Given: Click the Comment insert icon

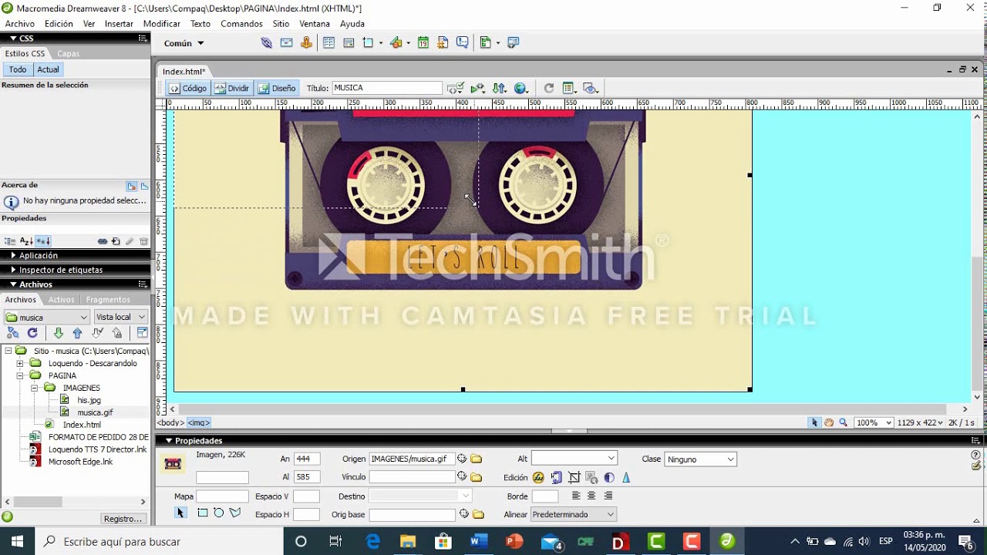Looking at the screenshot, I should tap(462, 43).
